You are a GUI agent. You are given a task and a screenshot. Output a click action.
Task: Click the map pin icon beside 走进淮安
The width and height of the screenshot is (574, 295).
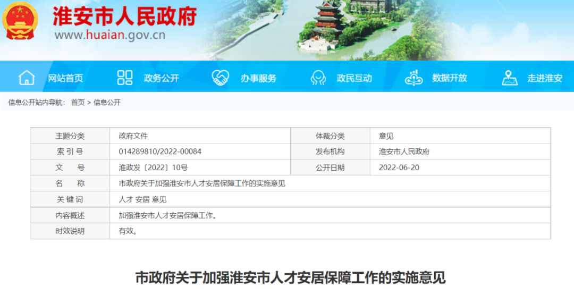coord(509,78)
